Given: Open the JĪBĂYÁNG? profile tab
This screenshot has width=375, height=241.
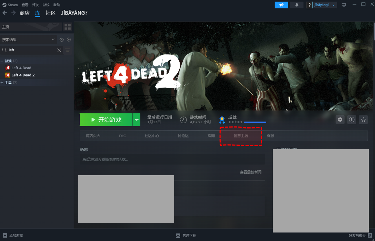Looking at the screenshot, I should pyautogui.click(x=74, y=13).
